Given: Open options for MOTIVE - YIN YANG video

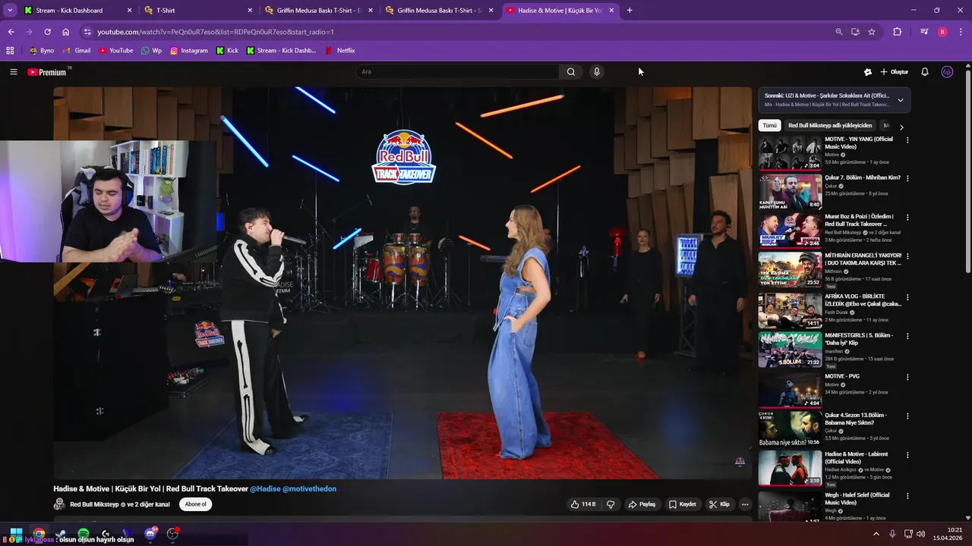Looking at the screenshot, I should (x=907, y=140).
